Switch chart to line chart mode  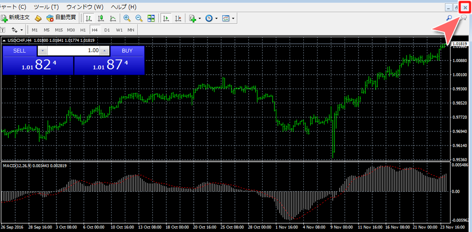[x=113, y=18]
